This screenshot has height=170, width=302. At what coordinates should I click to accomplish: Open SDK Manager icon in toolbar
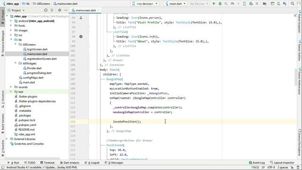point(285,4)
